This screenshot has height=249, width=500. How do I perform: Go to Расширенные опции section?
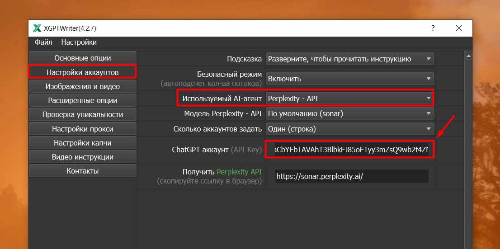[x=82, y=100]
